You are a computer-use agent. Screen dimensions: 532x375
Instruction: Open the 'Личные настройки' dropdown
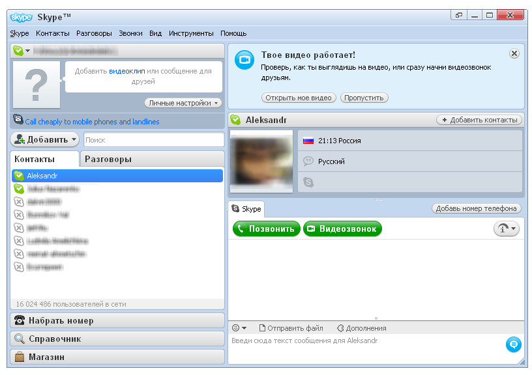coord(183,103)
